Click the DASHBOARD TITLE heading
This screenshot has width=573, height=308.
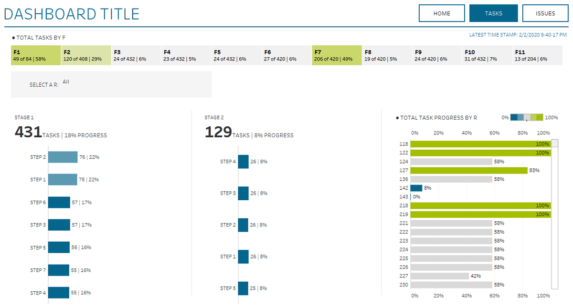[72, 14]
